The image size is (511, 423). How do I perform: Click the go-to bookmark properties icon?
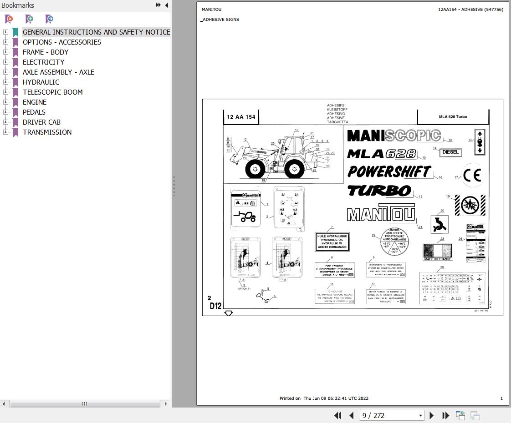coord(49,19)
